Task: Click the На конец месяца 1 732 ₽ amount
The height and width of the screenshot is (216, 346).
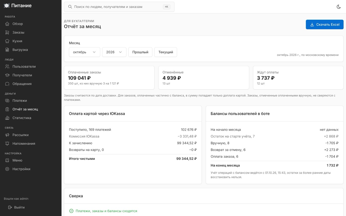Action: point(332,166)
